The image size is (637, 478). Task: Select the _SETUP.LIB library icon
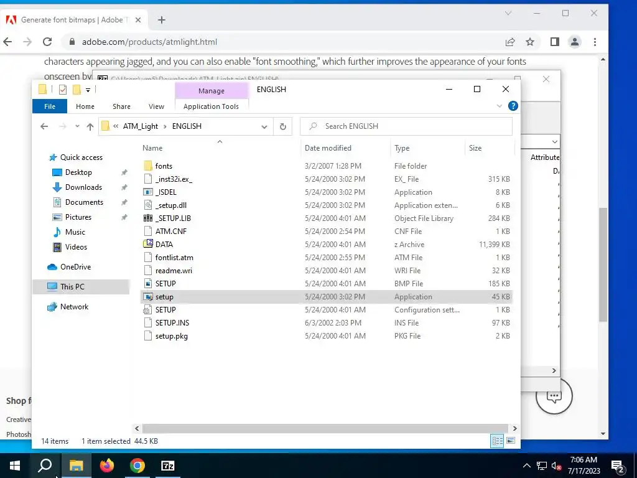(x=148, y=218)
